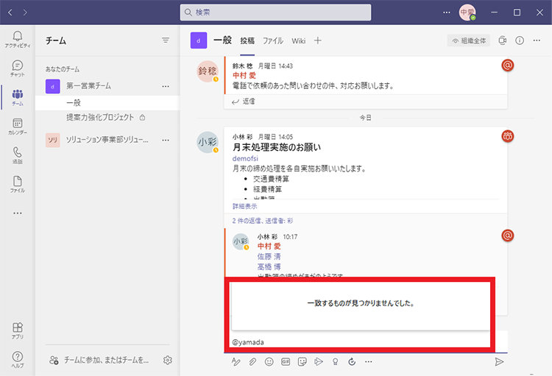552x376 pixels.
Task: Click the demofsi link
Action: [x=245, y=158]
